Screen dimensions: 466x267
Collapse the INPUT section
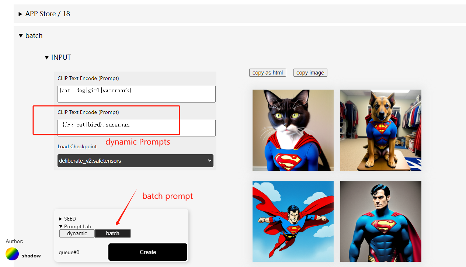coord(58,58)
